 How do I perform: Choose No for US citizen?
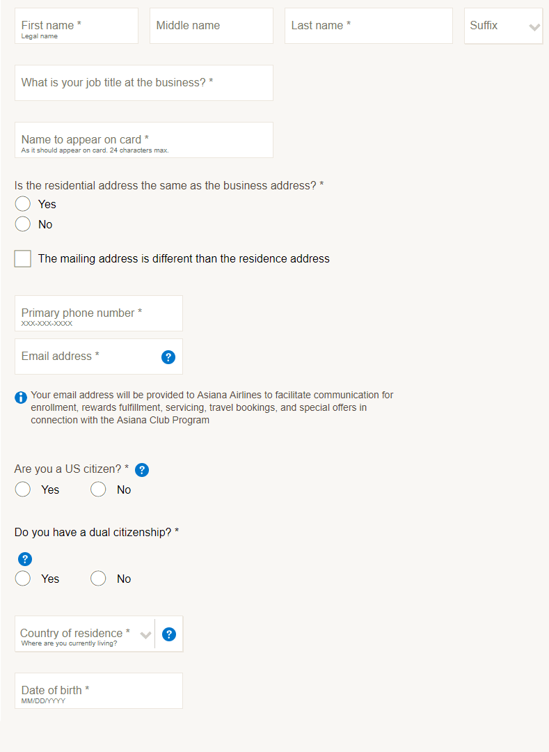tap(98, 489)
